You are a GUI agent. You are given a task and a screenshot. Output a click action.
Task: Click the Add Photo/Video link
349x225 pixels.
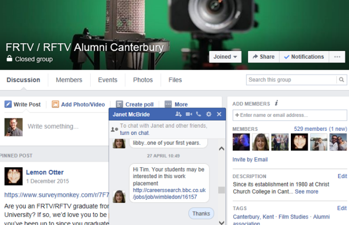click(83, 104)
